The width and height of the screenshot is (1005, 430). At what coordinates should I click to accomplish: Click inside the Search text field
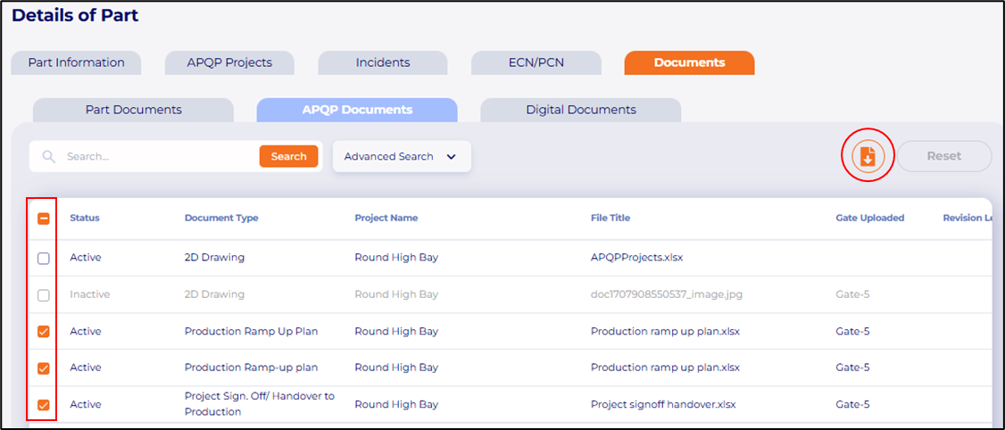pos(156,157)
